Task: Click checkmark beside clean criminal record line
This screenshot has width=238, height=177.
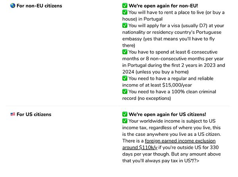Action: [x=125, y=91]
